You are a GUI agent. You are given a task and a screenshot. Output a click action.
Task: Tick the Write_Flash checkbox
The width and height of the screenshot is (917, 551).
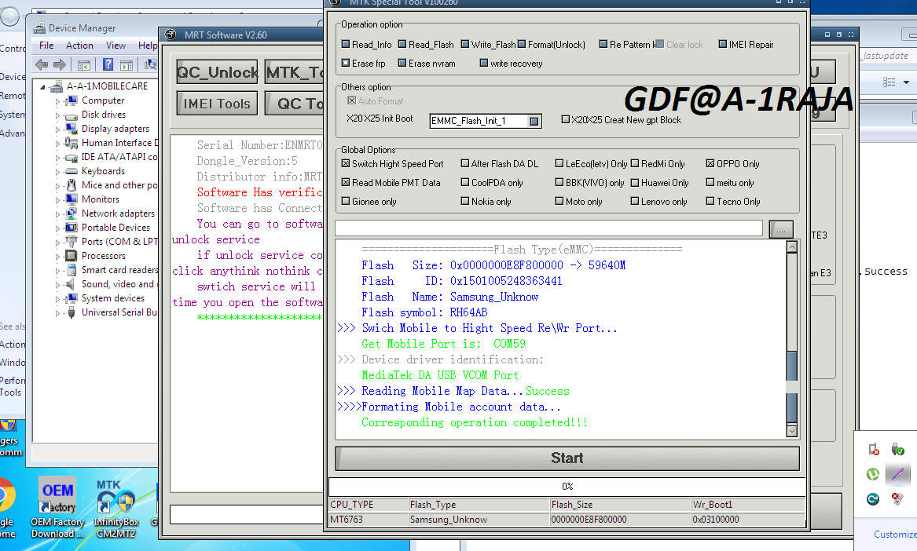[465, 44]
